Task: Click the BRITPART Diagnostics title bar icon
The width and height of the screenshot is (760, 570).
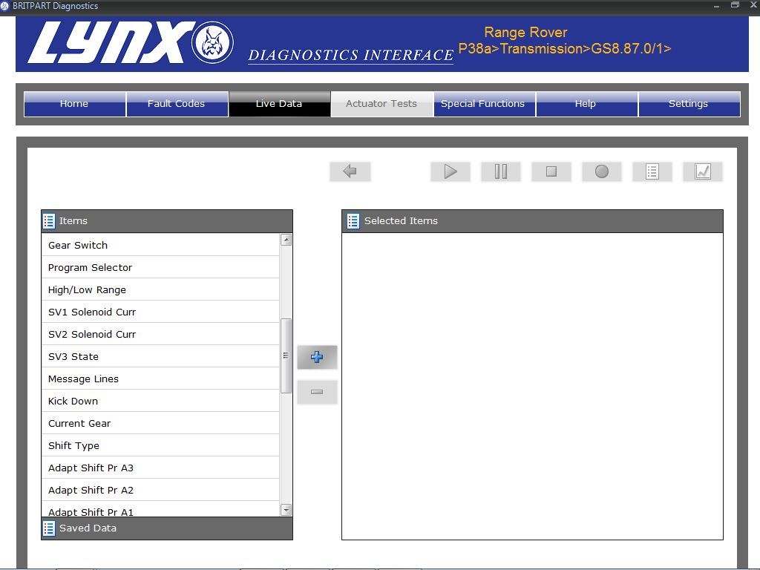Action: (4, 6)
